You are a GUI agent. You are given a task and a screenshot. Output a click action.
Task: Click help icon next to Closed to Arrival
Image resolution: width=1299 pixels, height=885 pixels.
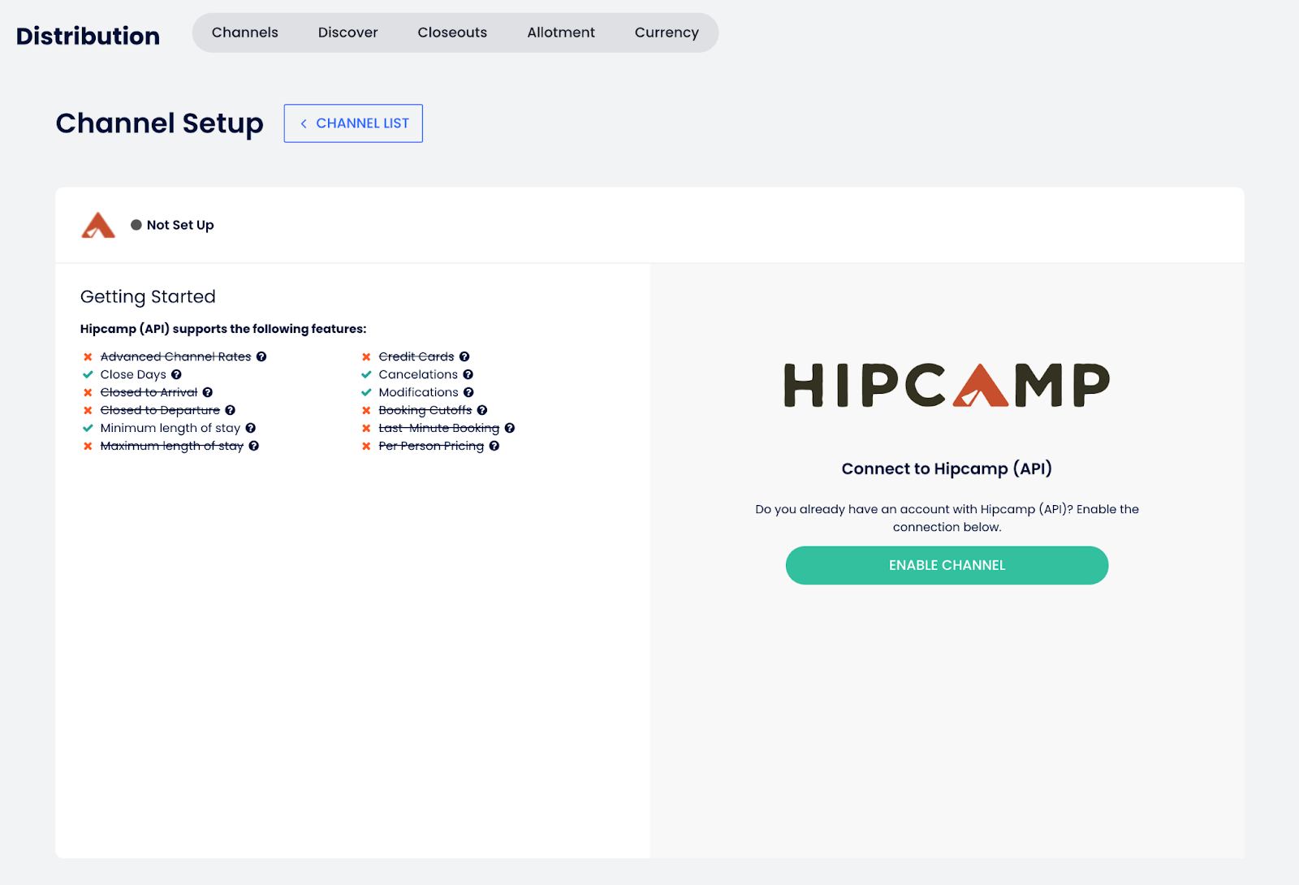click(x=208, y=392)
